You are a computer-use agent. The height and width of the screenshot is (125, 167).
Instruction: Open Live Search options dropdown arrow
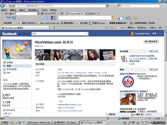[165, 6]
